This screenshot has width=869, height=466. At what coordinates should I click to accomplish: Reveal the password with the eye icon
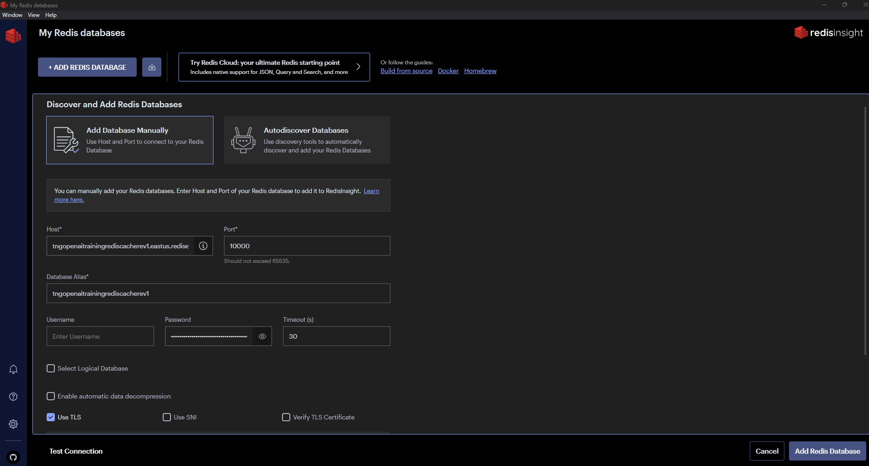tap(262, 336)
